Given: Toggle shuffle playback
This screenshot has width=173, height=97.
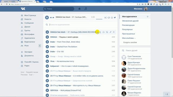Looking at the screenshot, I should coord(105,18).
